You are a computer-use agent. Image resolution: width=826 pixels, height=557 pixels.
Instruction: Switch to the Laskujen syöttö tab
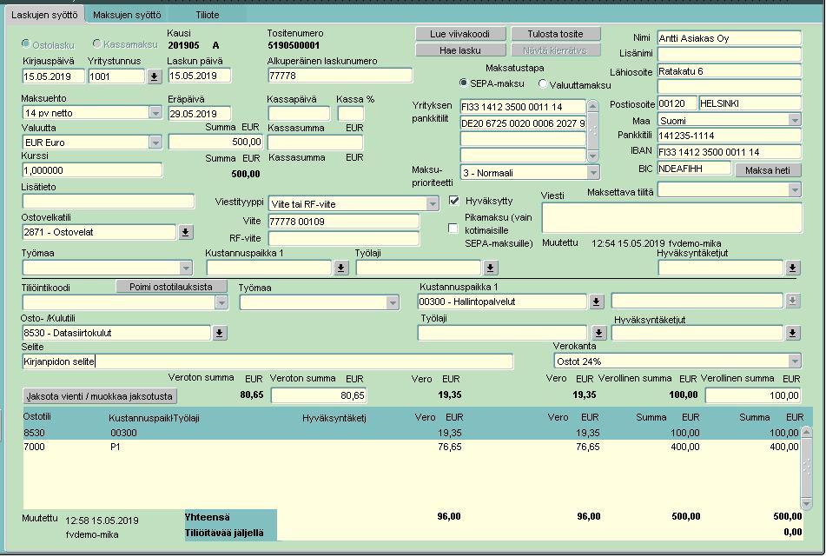(x=44, y=15)
